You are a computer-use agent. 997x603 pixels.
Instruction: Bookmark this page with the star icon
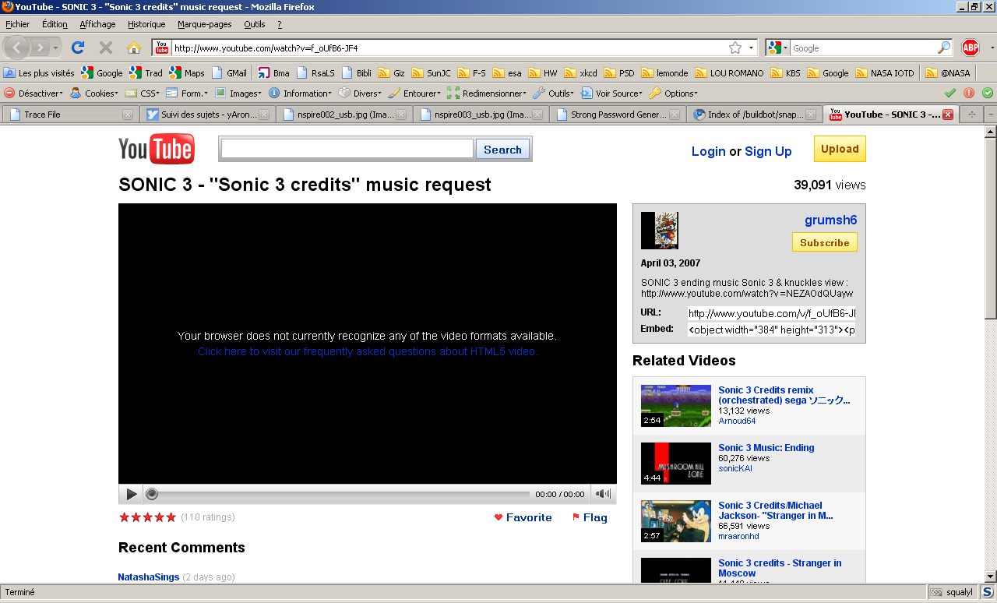coord(735,48)
